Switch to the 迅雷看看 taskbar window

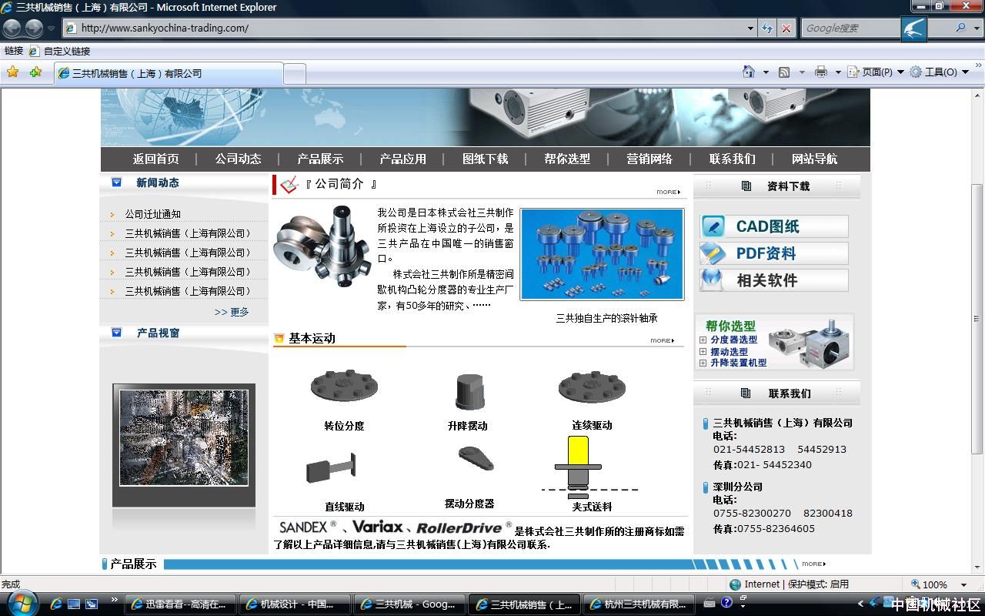[180, 604]
